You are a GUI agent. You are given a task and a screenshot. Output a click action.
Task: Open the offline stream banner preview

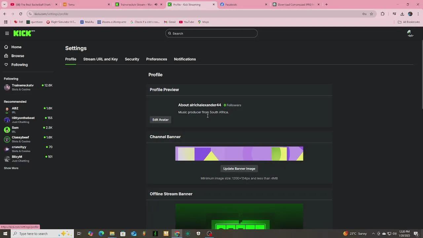point(239,217)
